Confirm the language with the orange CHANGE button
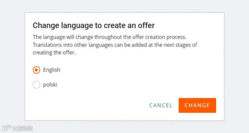Screen dimensions: 249x133 197,105
